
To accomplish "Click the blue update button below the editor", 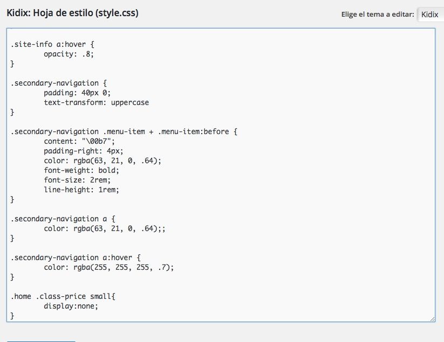I will pos(41,341).
